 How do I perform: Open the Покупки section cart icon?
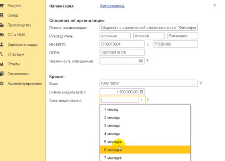point(2,5)
